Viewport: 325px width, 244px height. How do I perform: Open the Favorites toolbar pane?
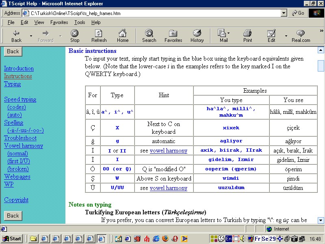click(x=173, y=36)
